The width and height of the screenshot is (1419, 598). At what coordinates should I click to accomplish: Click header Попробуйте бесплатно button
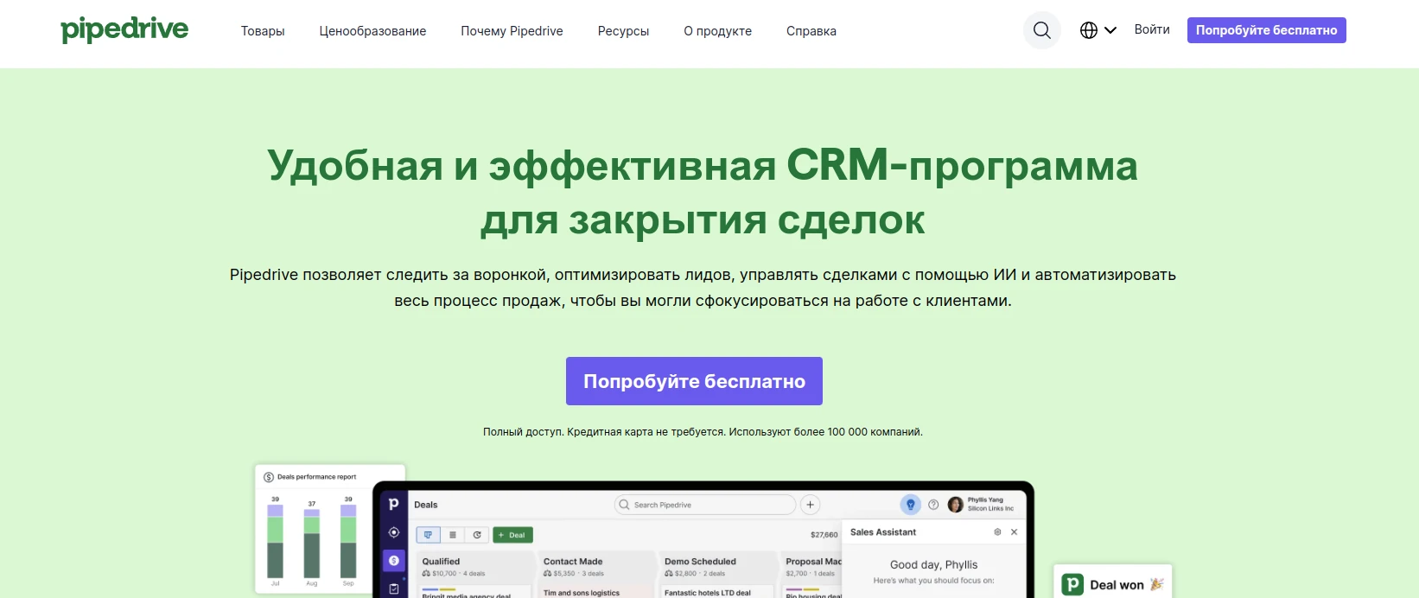[x=1266, y=30]
